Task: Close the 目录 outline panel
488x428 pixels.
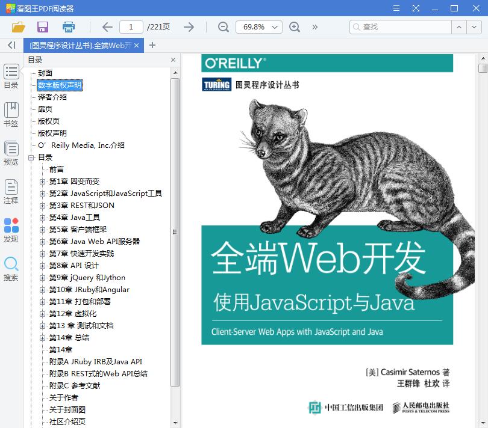Action: click(174, 60)
